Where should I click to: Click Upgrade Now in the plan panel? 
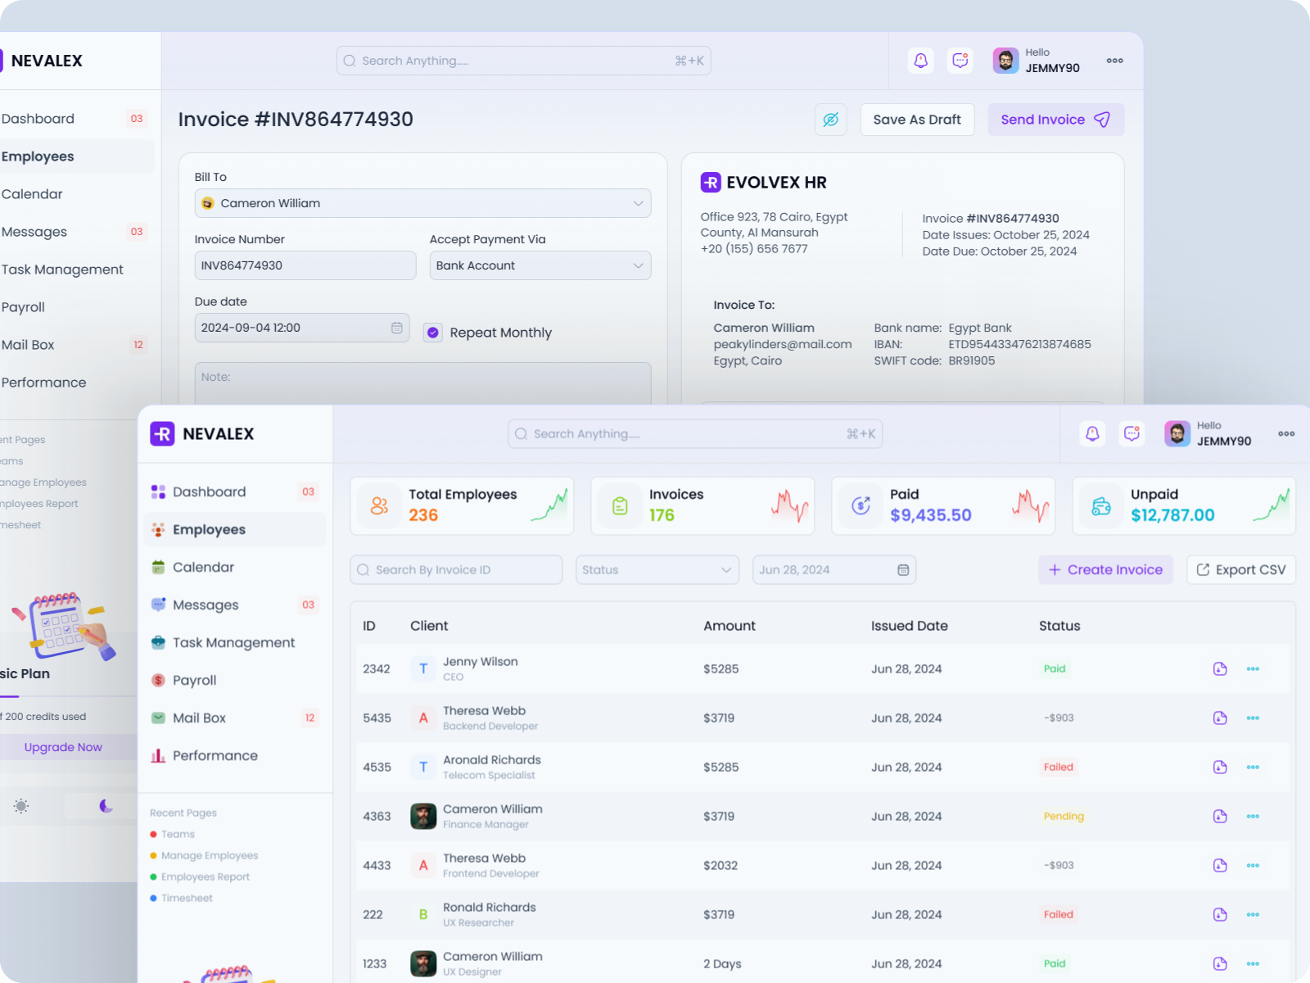pos(63,746)
